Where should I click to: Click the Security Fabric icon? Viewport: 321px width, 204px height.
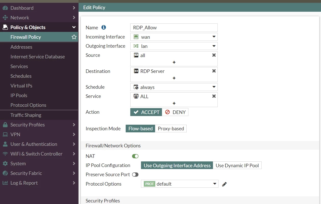5,173
